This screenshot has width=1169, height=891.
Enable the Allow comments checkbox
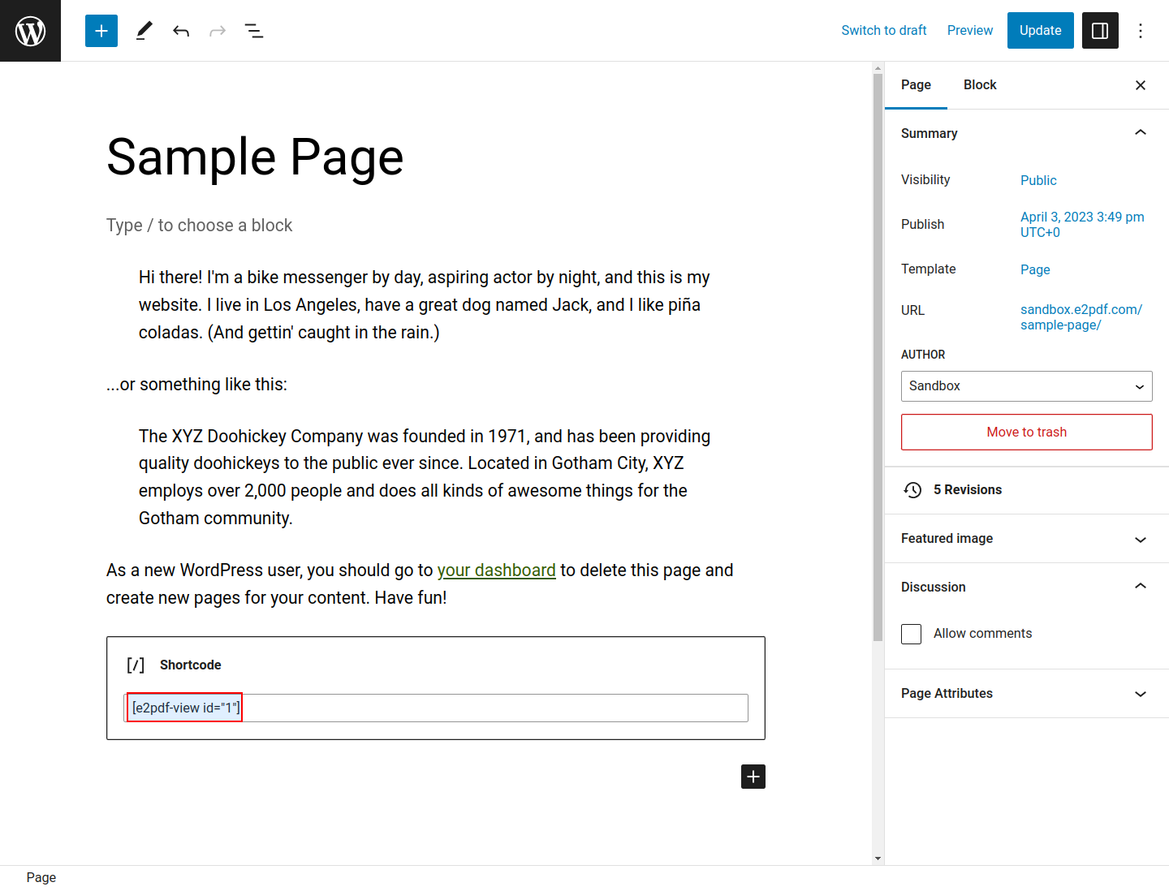coord(912,634)
